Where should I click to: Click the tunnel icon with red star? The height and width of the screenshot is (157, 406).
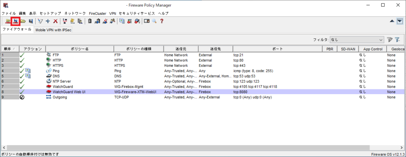[105, 21]
